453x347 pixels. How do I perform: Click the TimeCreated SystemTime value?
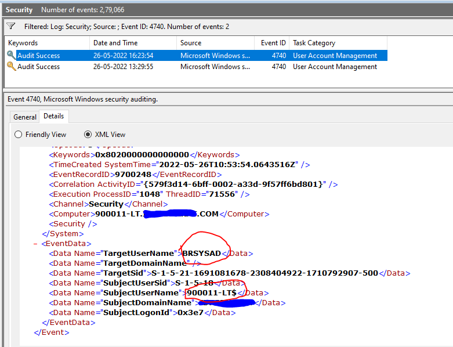point(227,165)
